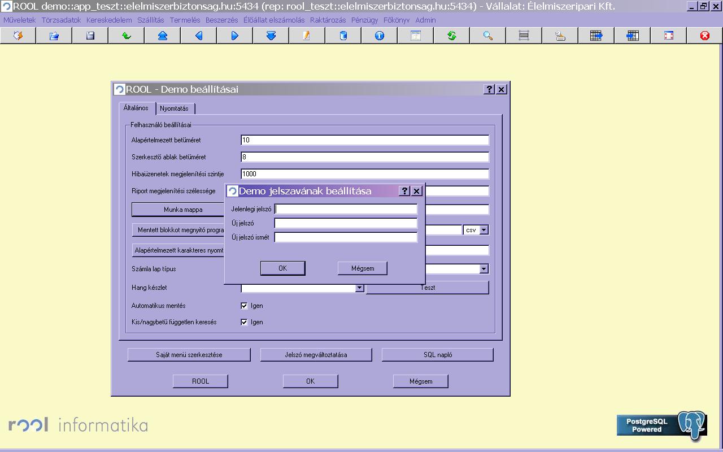The image size is (723, 452).
Task: Toggle the Kis/nagybetű független keresés checkbox
Action: click(244, 322)
